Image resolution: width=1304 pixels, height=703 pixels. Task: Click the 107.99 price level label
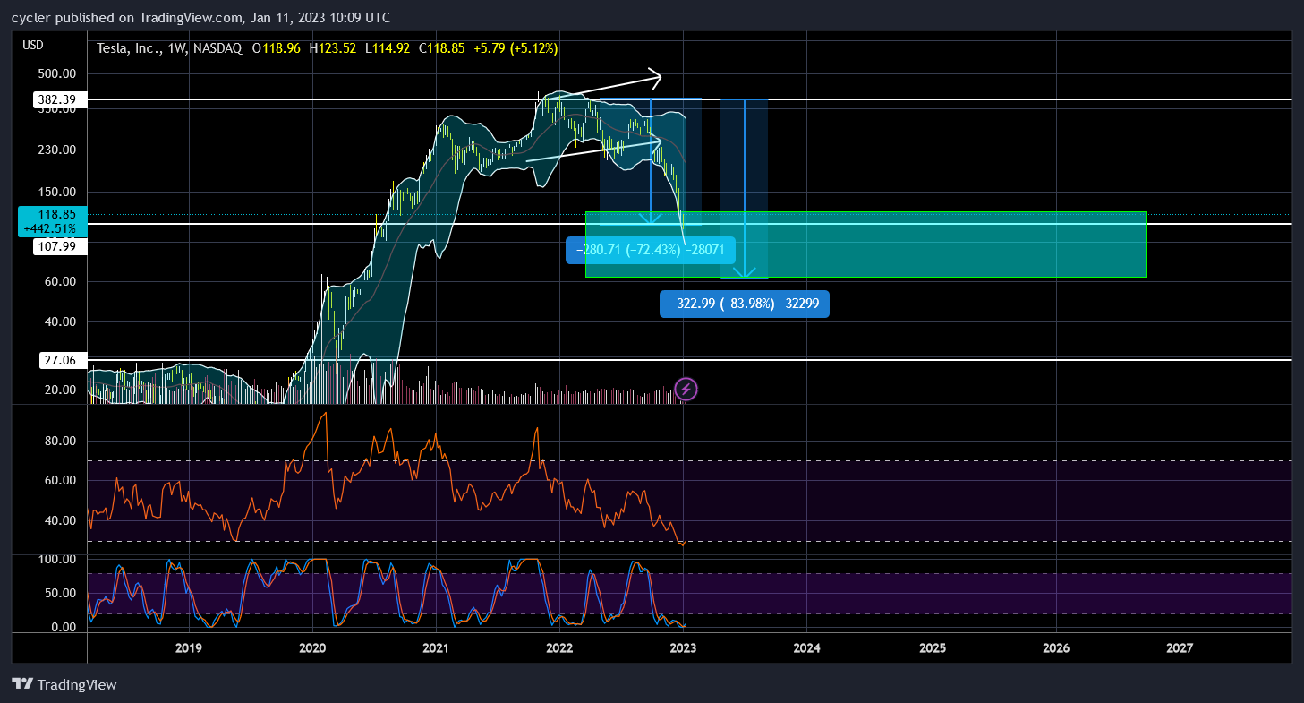pos(59,246)
